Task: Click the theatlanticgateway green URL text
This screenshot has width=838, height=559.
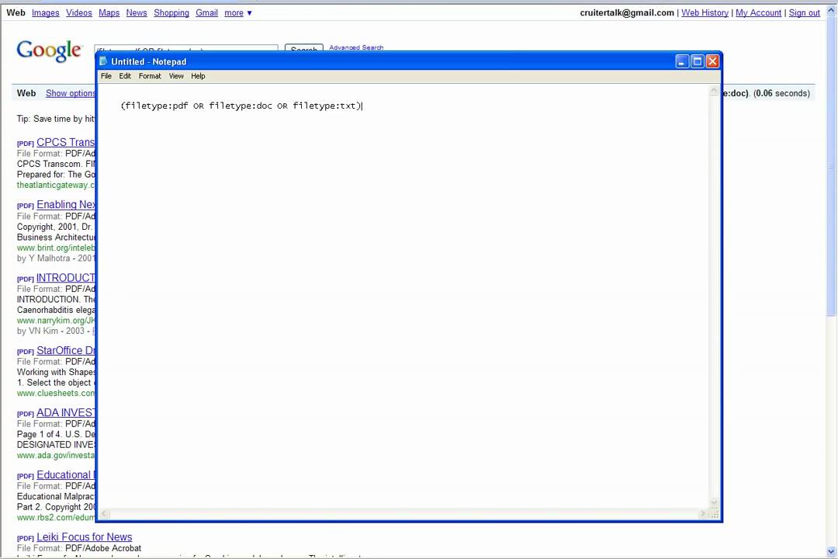Action: point(56,185)
